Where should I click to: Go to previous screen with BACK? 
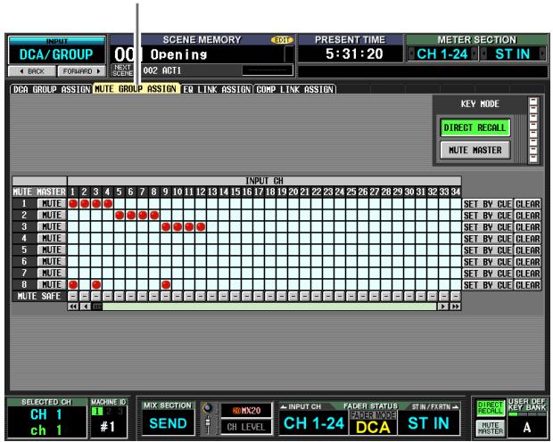coord(32,71)
